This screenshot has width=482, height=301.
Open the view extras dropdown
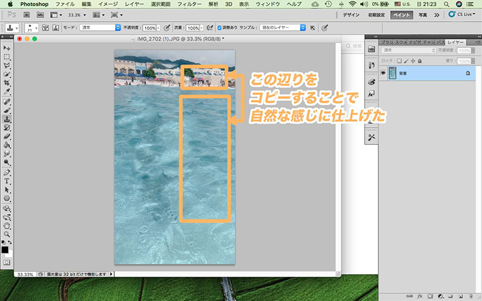pyautogui.click(x=57, y=15)
